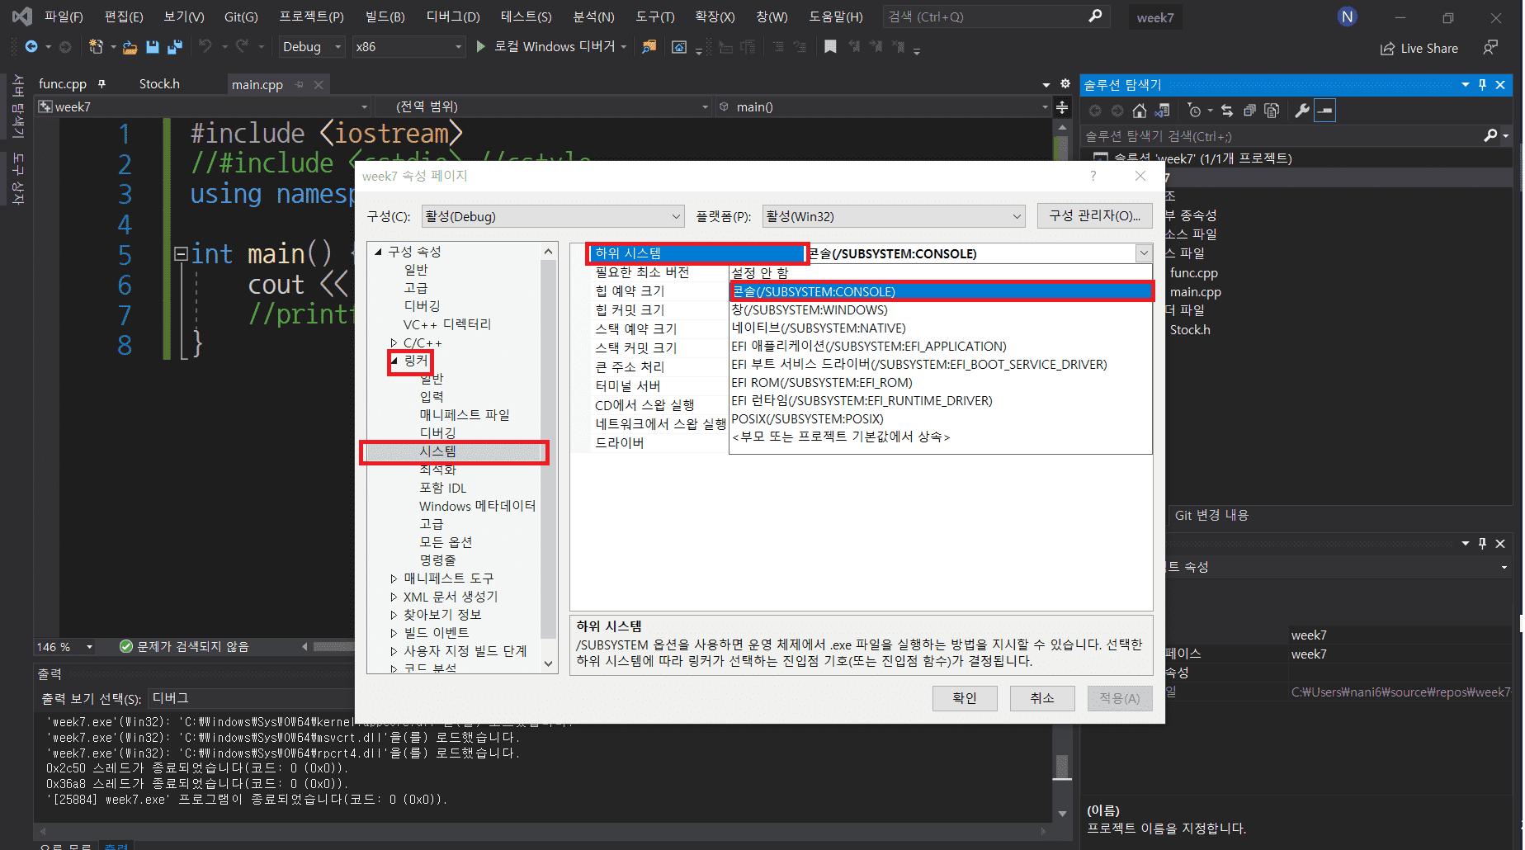Toggle the preview selected items button

[x=1324, y=111]
